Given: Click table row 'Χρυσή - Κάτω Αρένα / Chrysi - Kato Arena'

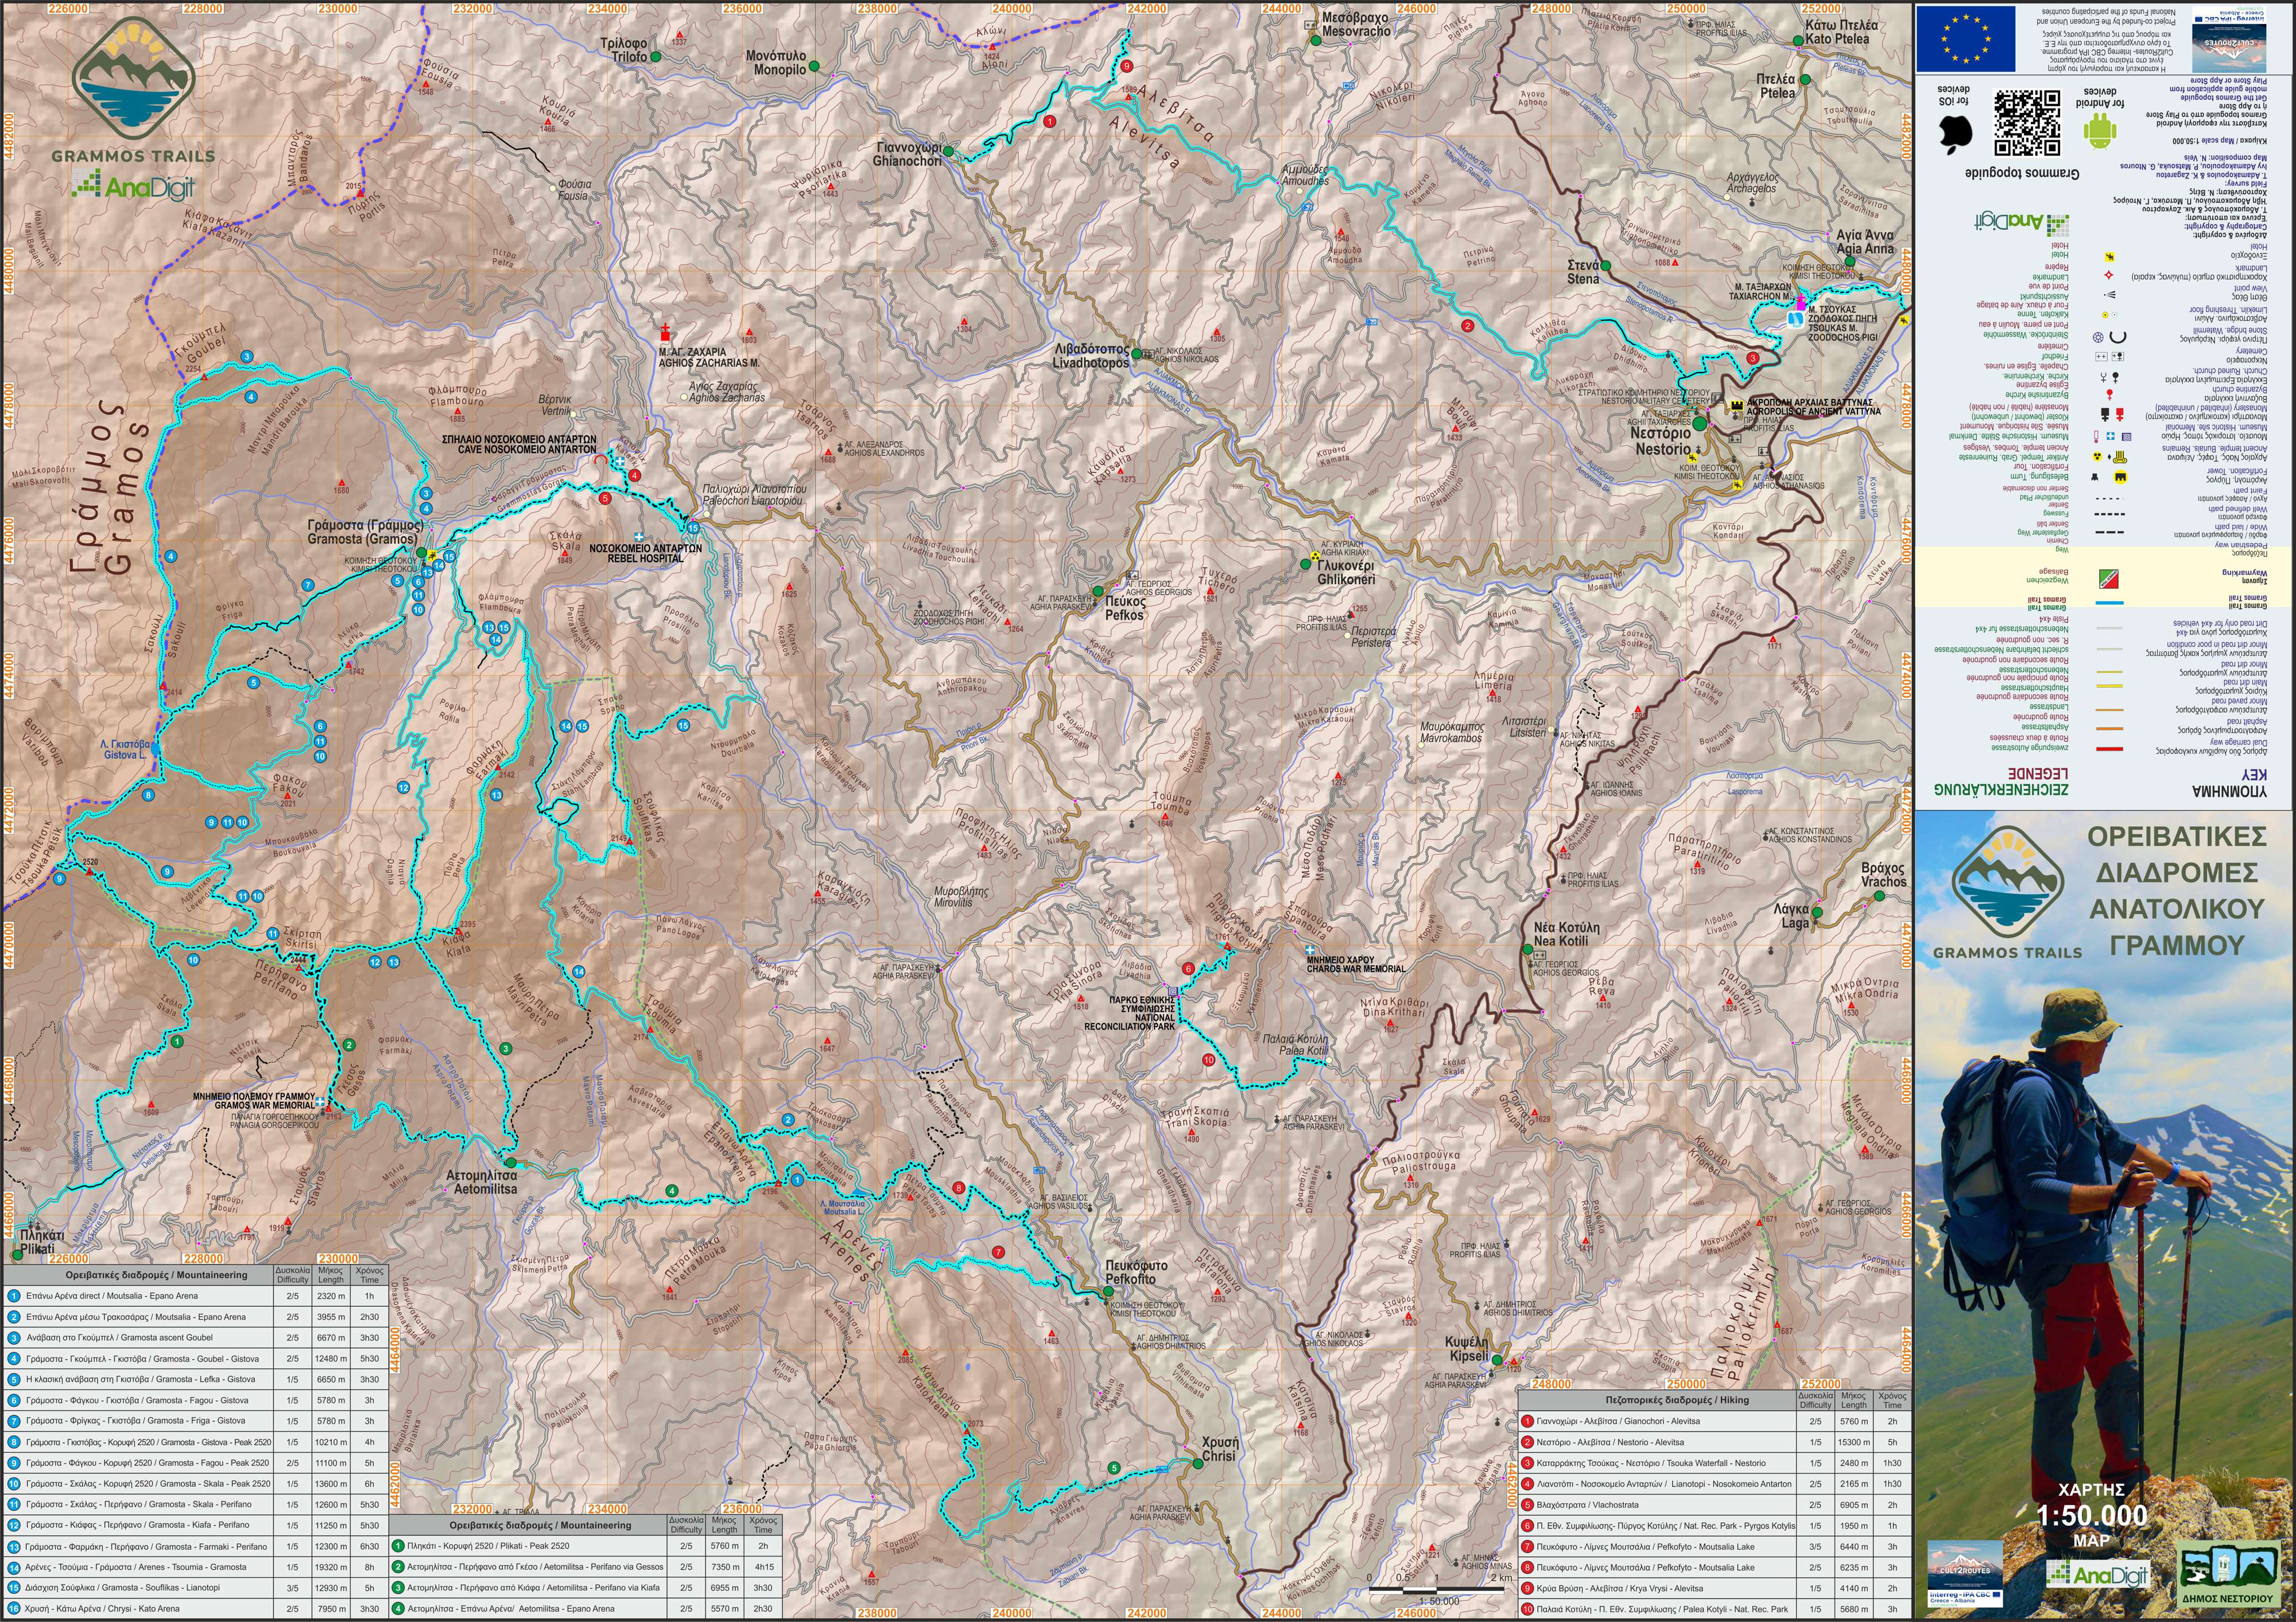Looking at the screenshot, I should click(197, 1608).
